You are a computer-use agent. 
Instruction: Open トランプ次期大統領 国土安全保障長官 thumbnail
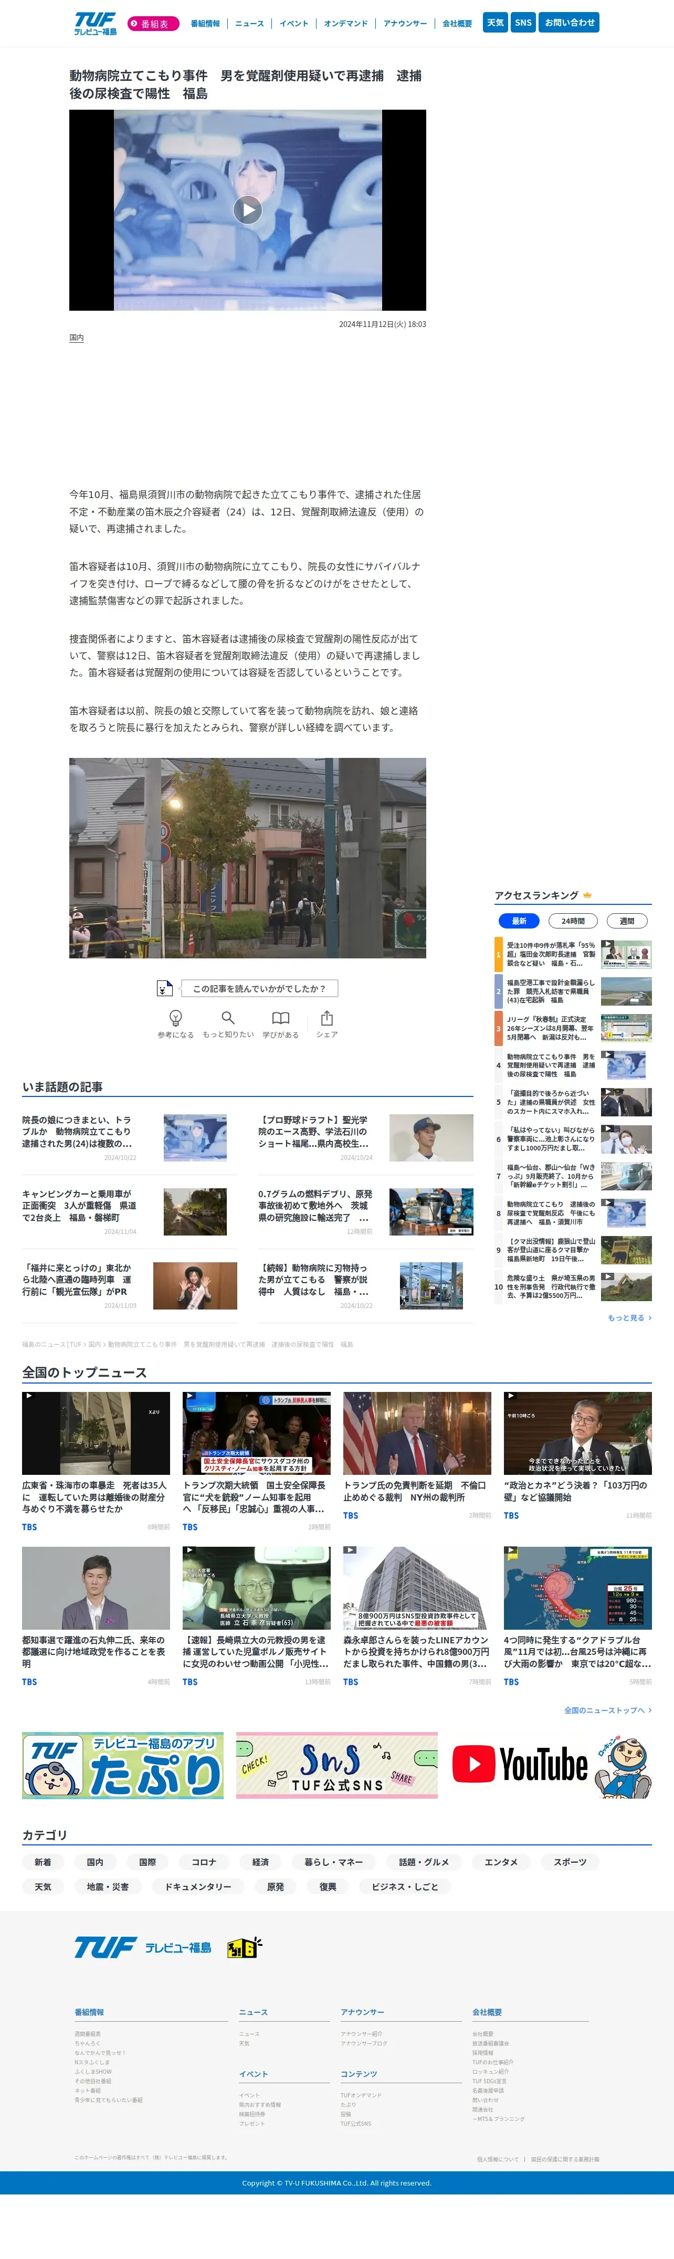click(256, 1433)
